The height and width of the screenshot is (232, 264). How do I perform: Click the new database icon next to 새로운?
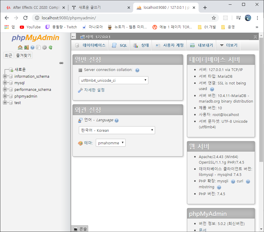[x=11, y=70]
